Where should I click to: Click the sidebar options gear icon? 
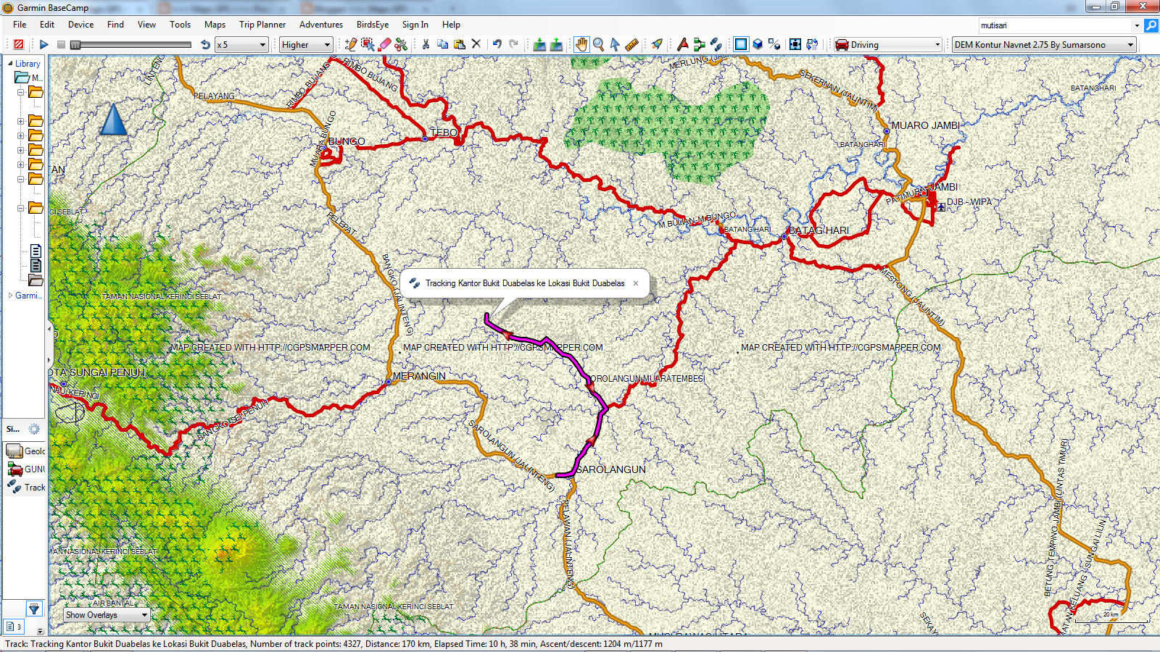tap(34, 429)
